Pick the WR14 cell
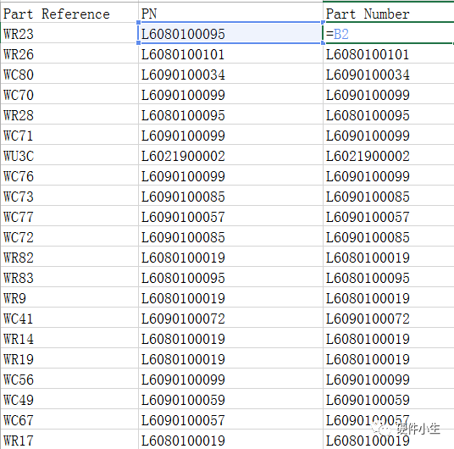This screenshot has width=454, height=449. point(69,338)
